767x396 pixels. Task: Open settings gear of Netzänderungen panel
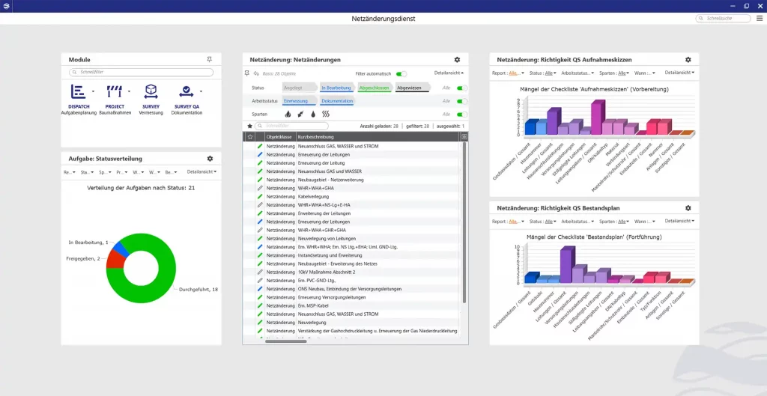click(x=457, y=60)
